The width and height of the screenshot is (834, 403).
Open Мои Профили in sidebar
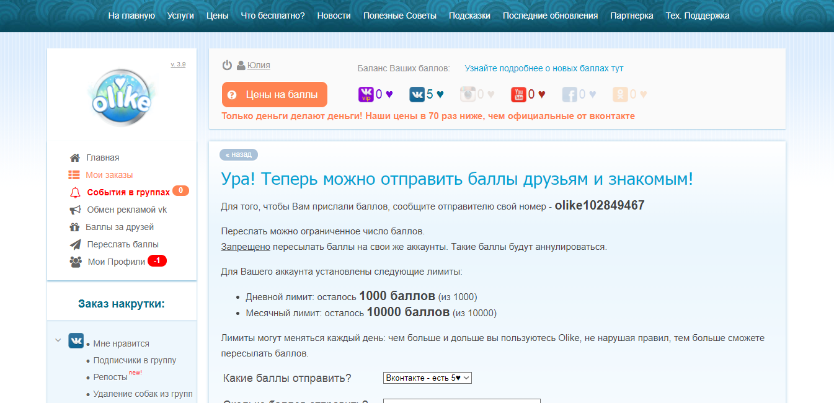(117, 262)
